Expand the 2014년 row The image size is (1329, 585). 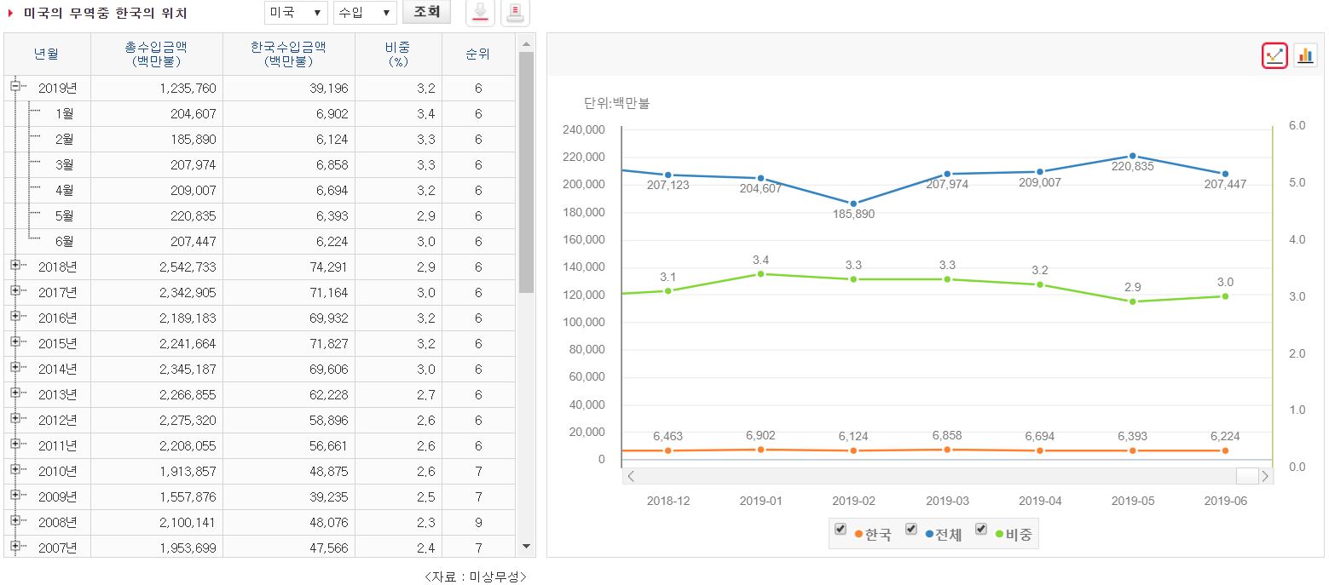point(14,367)
